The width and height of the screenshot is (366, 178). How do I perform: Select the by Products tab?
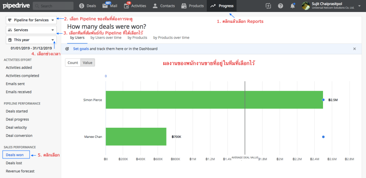point(137,37)
